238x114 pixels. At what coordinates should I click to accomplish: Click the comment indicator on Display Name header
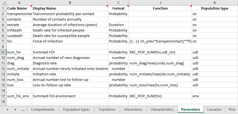107,6
